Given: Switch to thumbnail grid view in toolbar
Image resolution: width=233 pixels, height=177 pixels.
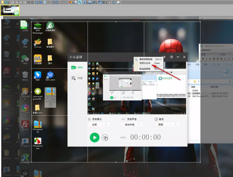Looking at the screenshot, I should coord(7,2).
